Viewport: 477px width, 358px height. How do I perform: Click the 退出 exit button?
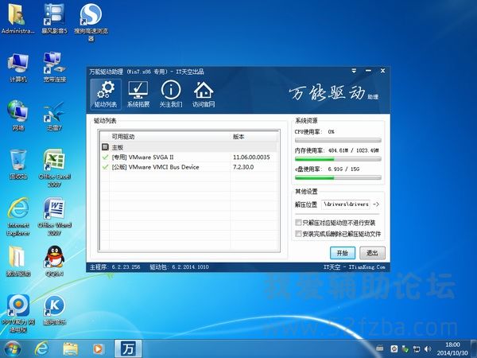click(x=372, y=253)
